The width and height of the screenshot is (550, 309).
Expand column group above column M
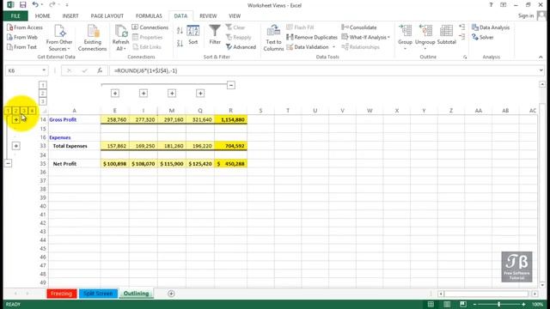point(172,94)
